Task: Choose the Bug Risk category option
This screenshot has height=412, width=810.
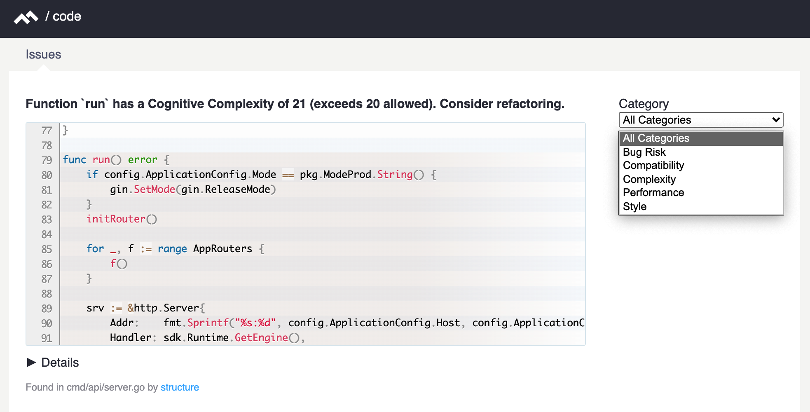Action: click(x=644, y=152)
